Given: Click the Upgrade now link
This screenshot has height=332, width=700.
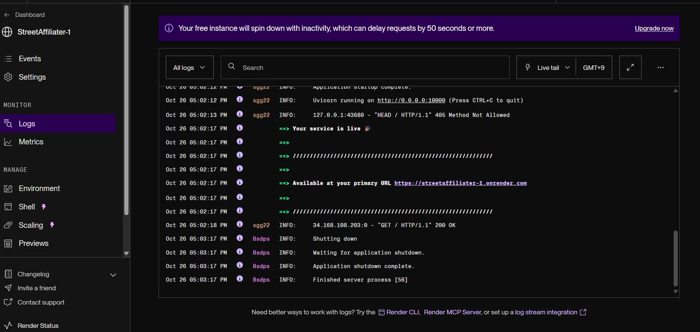Looking at the screenshot, I should (x=654, y=29).
